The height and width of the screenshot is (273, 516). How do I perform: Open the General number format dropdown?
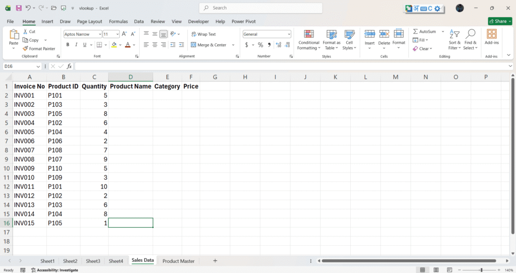289,34
